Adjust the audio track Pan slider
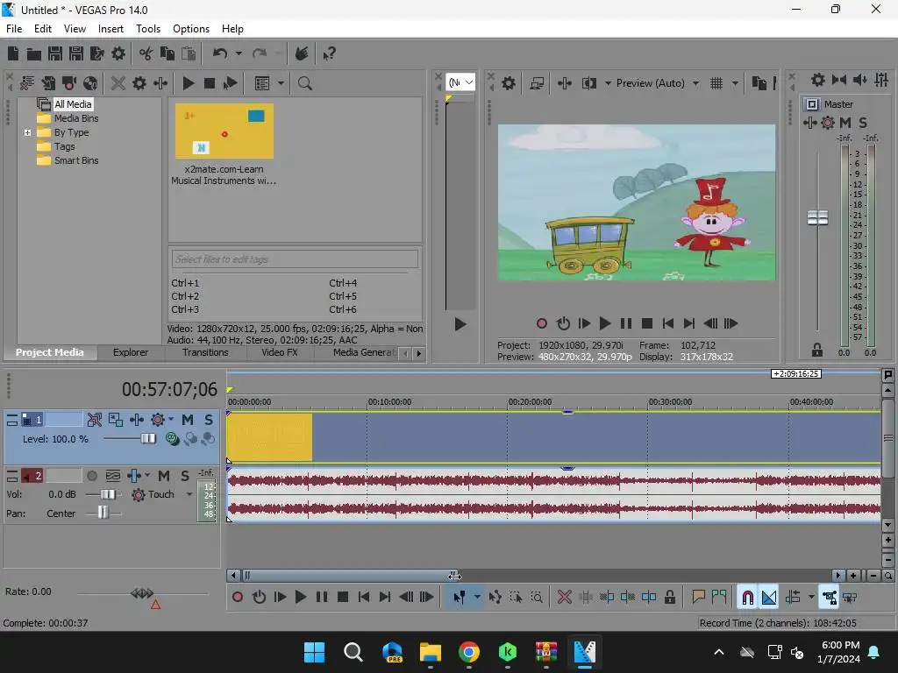This screenshot has width=898, height=673. pyautogui.click(x=103, y=514)
